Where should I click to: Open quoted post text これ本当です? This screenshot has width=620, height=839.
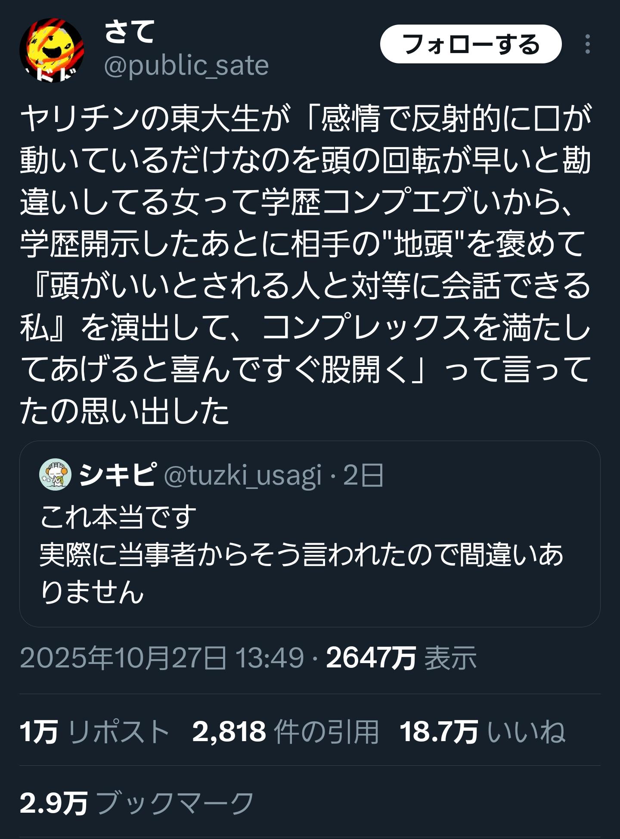118,517
